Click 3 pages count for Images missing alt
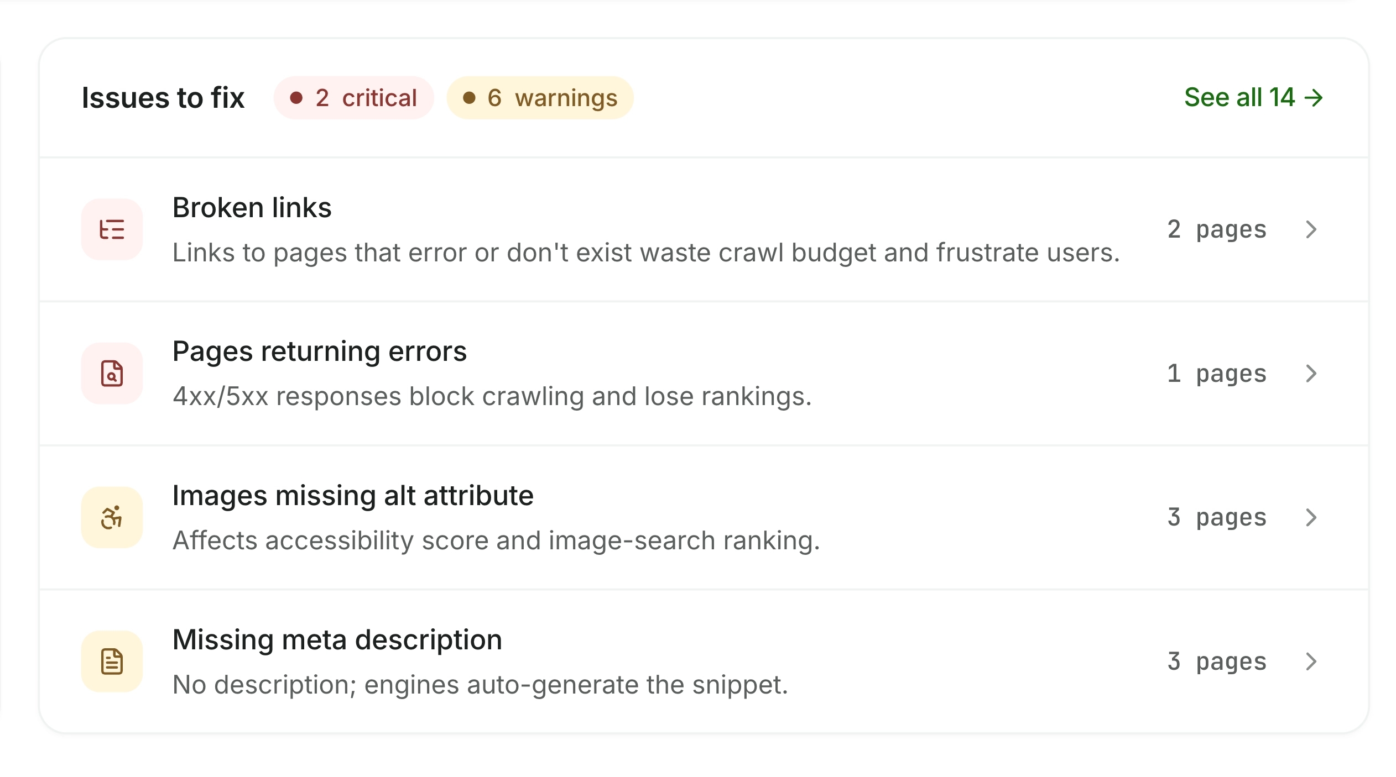 pyautogui.click(x=1217, y=517)
